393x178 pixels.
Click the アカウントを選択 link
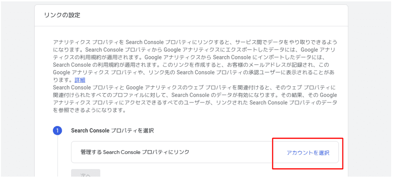point(308,153)
